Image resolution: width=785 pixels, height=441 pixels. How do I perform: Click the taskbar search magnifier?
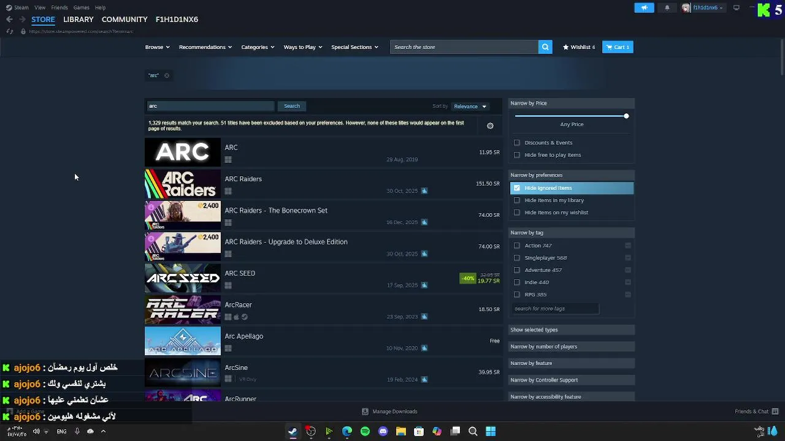473,431
